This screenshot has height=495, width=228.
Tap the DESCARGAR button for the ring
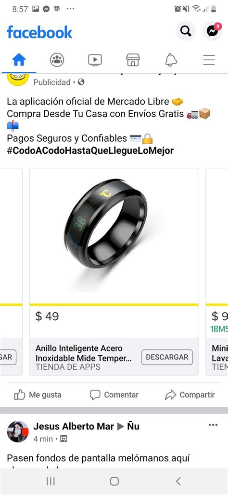point(167,357)
